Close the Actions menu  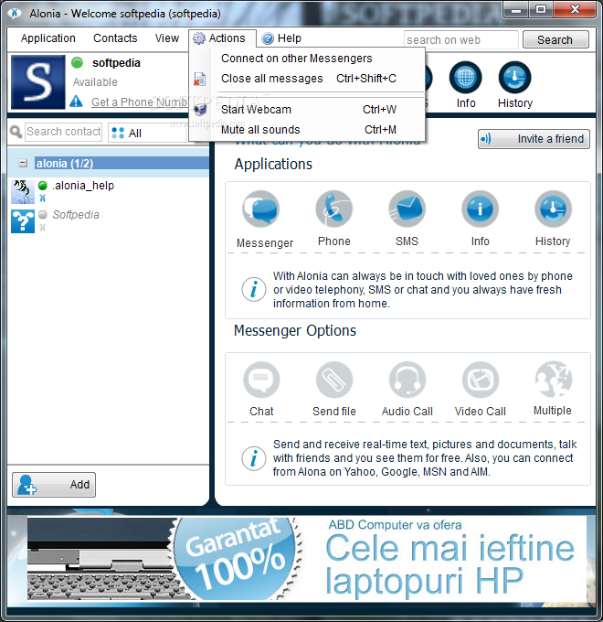pyautogui.click(x=222, y=38)
